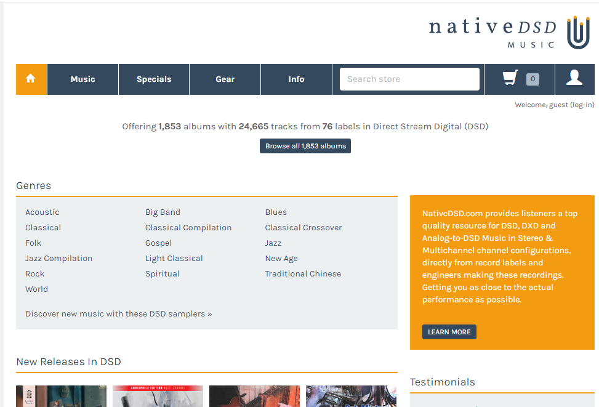Open the Music menu
This screenshot has height=407, width=599.
82,79
